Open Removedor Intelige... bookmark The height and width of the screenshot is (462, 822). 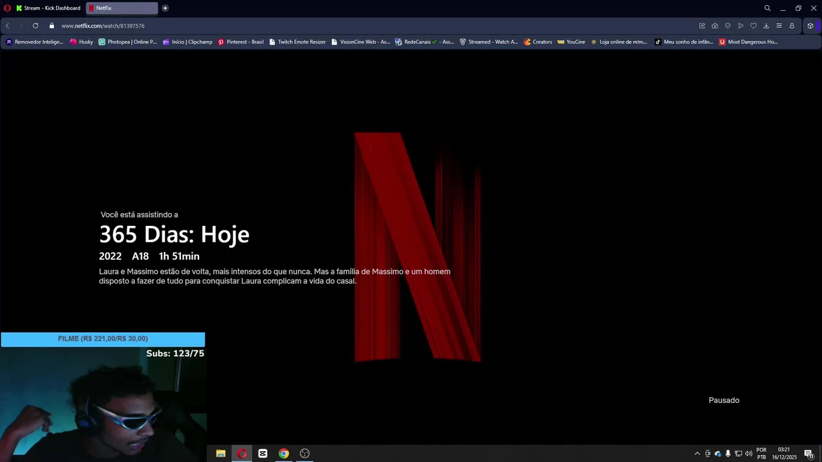tap(35, 42)
